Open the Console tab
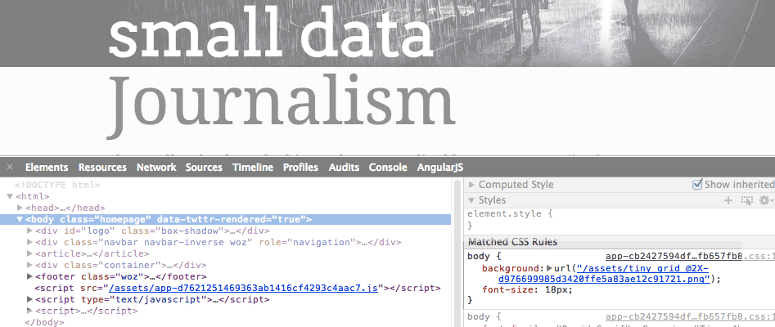Screen dimensions: 775x327 click(x=388, y=168)
